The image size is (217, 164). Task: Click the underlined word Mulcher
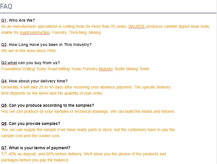(106, 69)
